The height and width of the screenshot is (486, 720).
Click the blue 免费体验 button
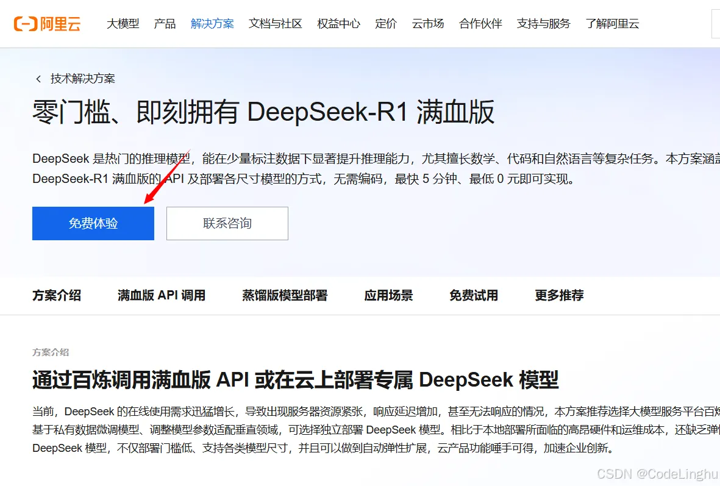pyautogui.click(x=93, y=223)
